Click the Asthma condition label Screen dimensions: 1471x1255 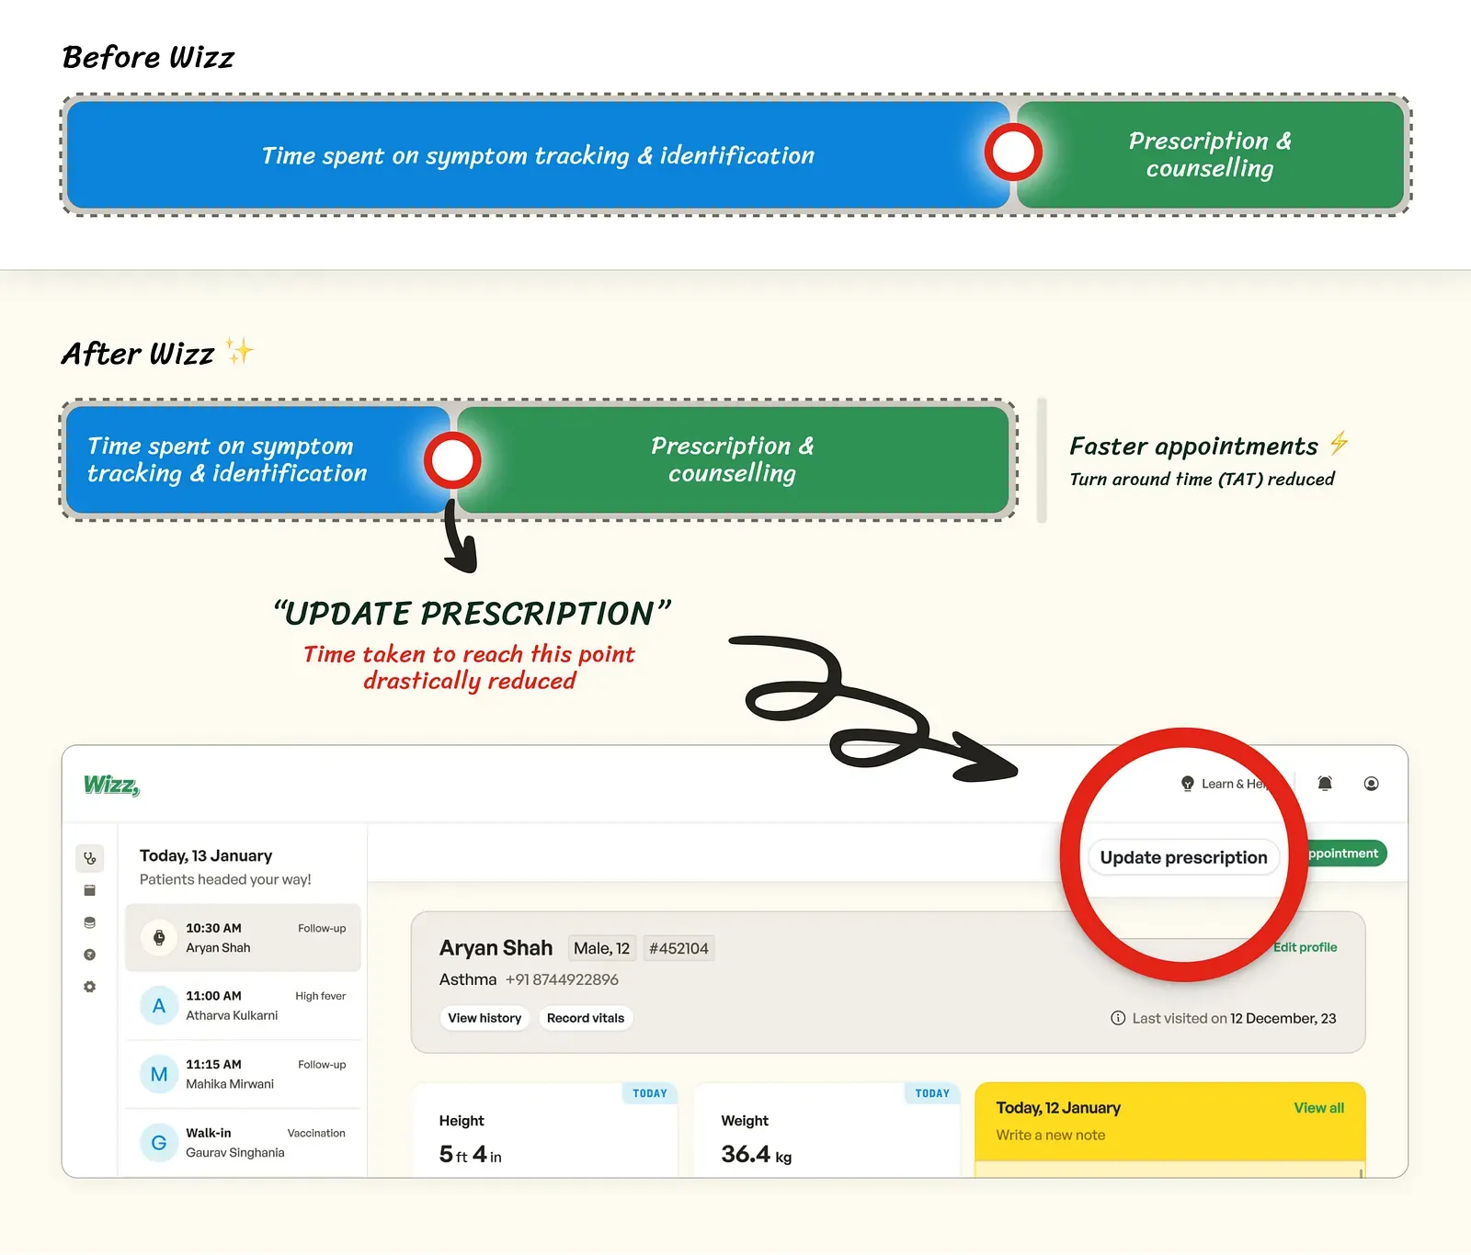point(468,979)
